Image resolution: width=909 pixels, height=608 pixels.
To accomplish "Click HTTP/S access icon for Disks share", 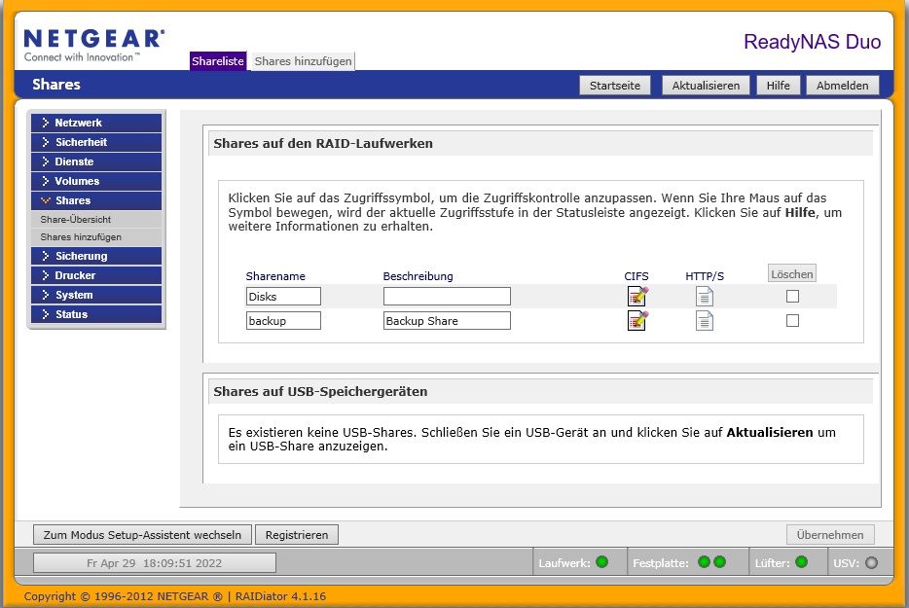I will pyautogui.click(x=705, y=296).
